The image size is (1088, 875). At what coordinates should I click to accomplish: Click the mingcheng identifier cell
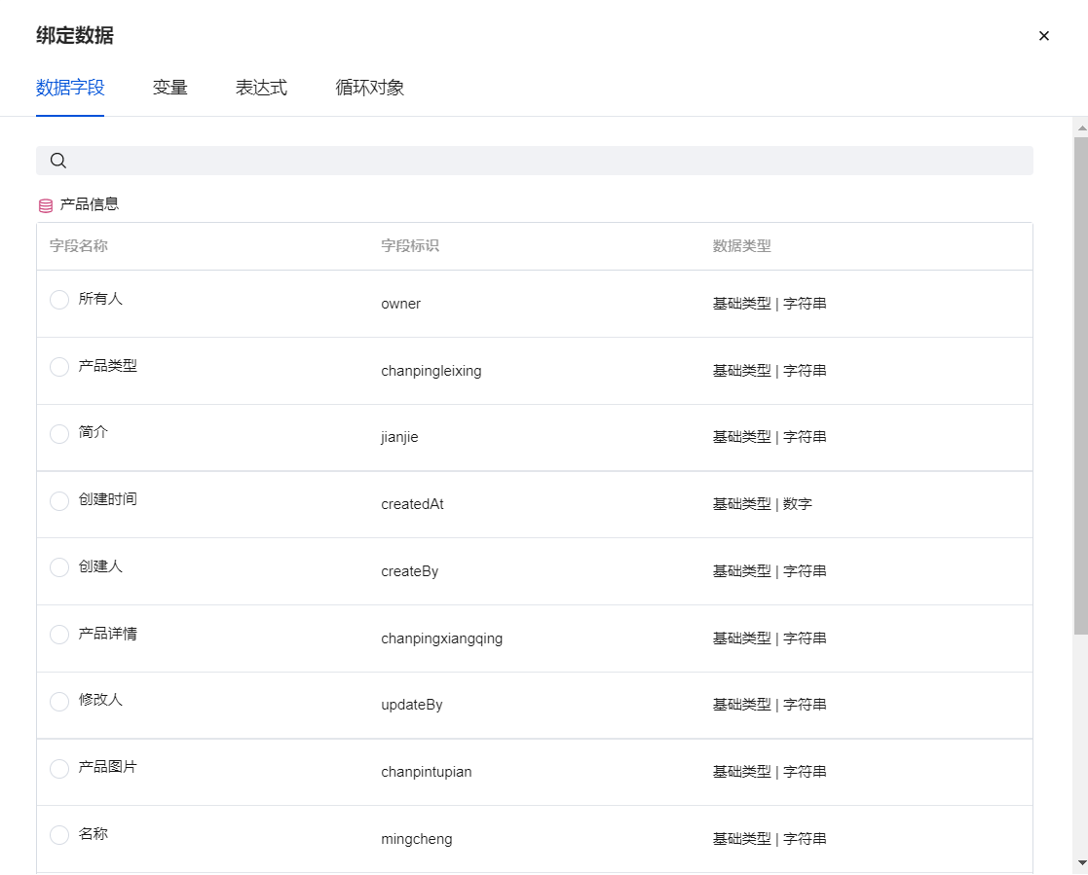tap(416, 839)
